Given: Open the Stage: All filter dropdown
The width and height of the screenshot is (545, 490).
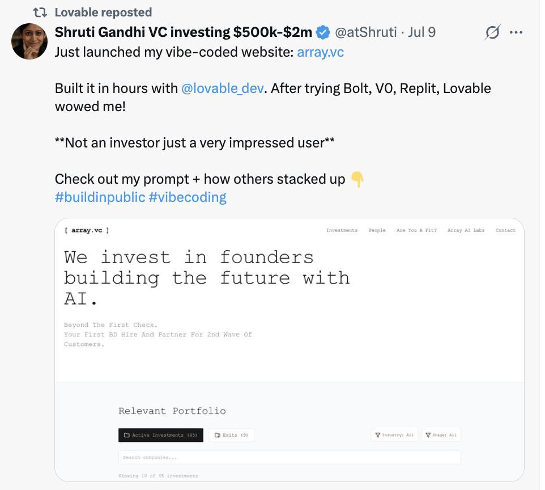Looking at the screenshot, I should pos(441,435).
